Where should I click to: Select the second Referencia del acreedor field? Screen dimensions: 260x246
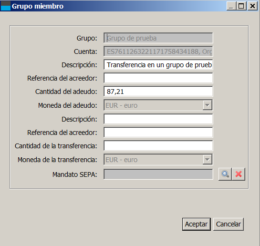pos(158,132)
